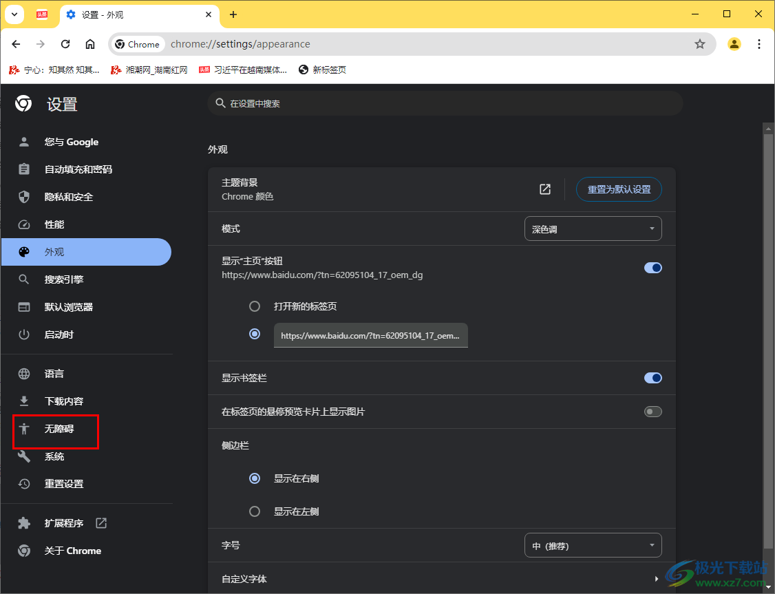The height and width of the screenshot is (594, 775).
Task: Open 隐私和安全 section
Action: 87,197
